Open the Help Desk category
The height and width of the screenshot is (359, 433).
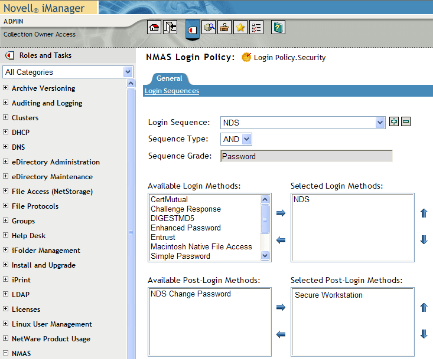28,236
